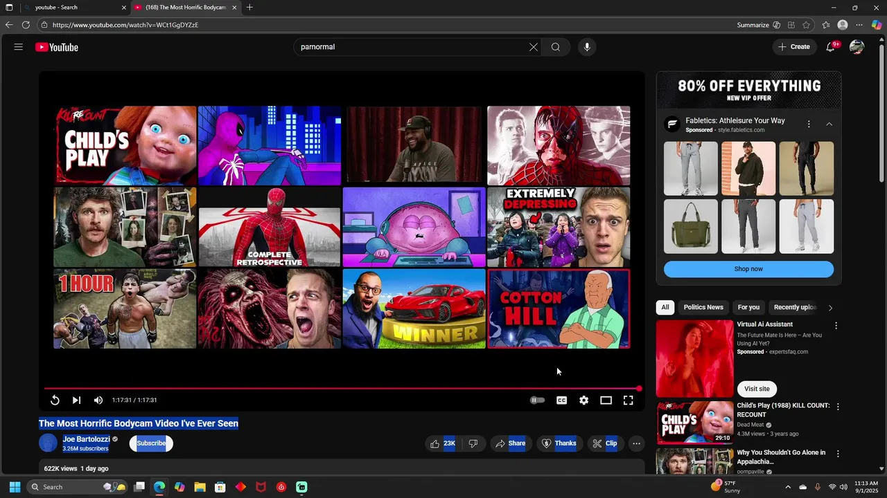This screenshot has height=498, width=887.
Task: Open File Explorer from taskbar
Action: click(x=200, y=487)
